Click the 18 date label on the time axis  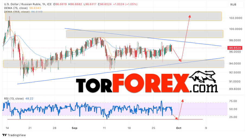click(x=129, y=128)
